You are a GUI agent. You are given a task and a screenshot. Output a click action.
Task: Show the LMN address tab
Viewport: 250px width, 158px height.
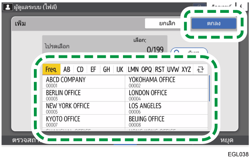click(x=133, y=69)
